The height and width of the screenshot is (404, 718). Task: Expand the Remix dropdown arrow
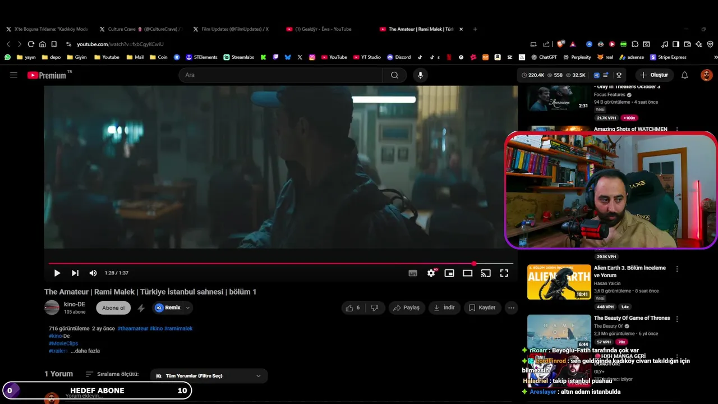pos(188,307)
